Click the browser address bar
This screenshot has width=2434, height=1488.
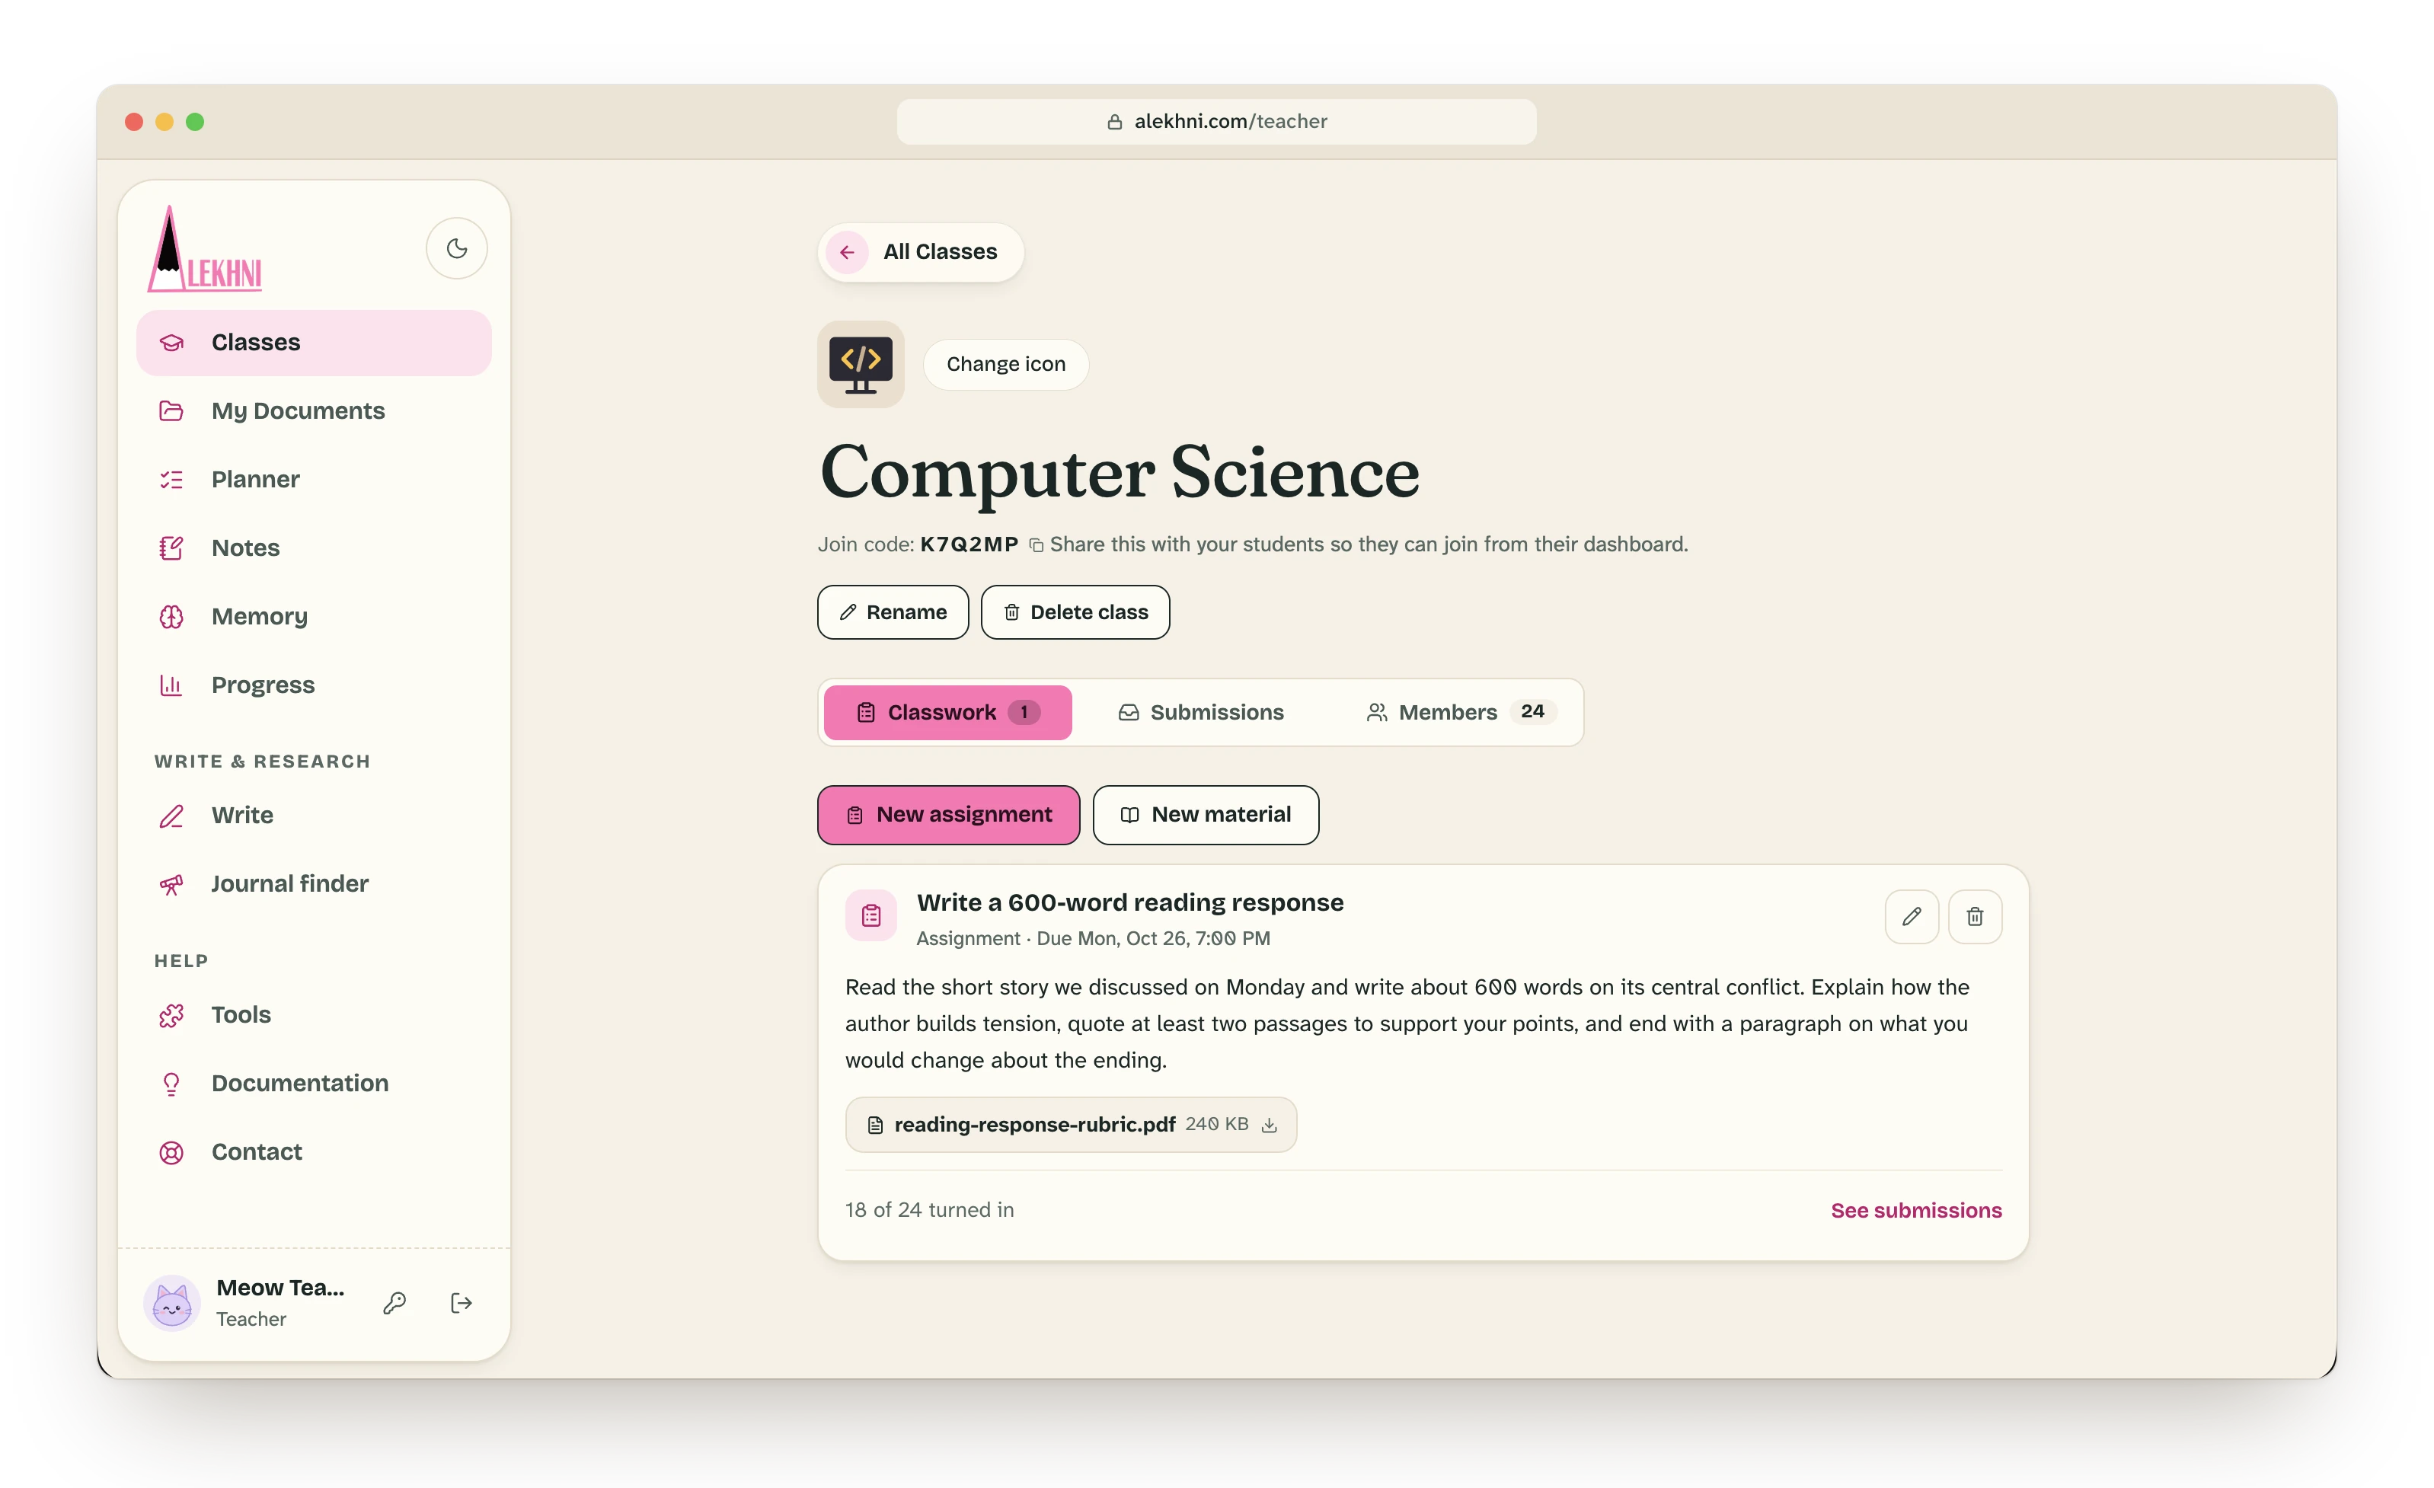point(1216,122)
